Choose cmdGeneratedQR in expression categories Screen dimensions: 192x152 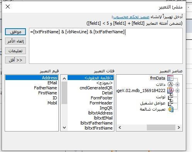click(96, 88)
